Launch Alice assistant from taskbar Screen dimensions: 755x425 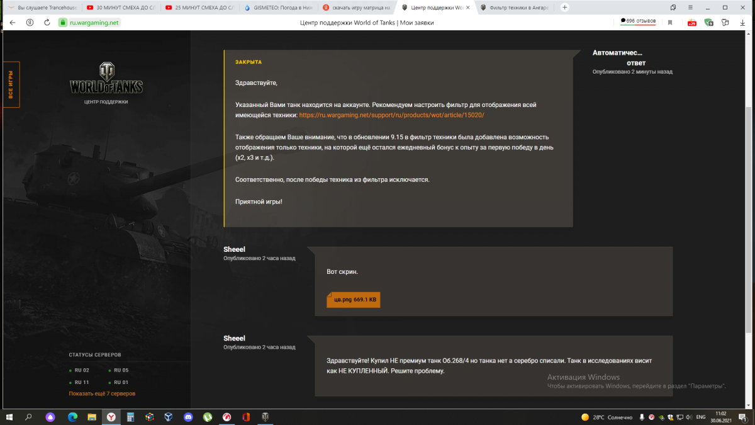tap(50, 417)
